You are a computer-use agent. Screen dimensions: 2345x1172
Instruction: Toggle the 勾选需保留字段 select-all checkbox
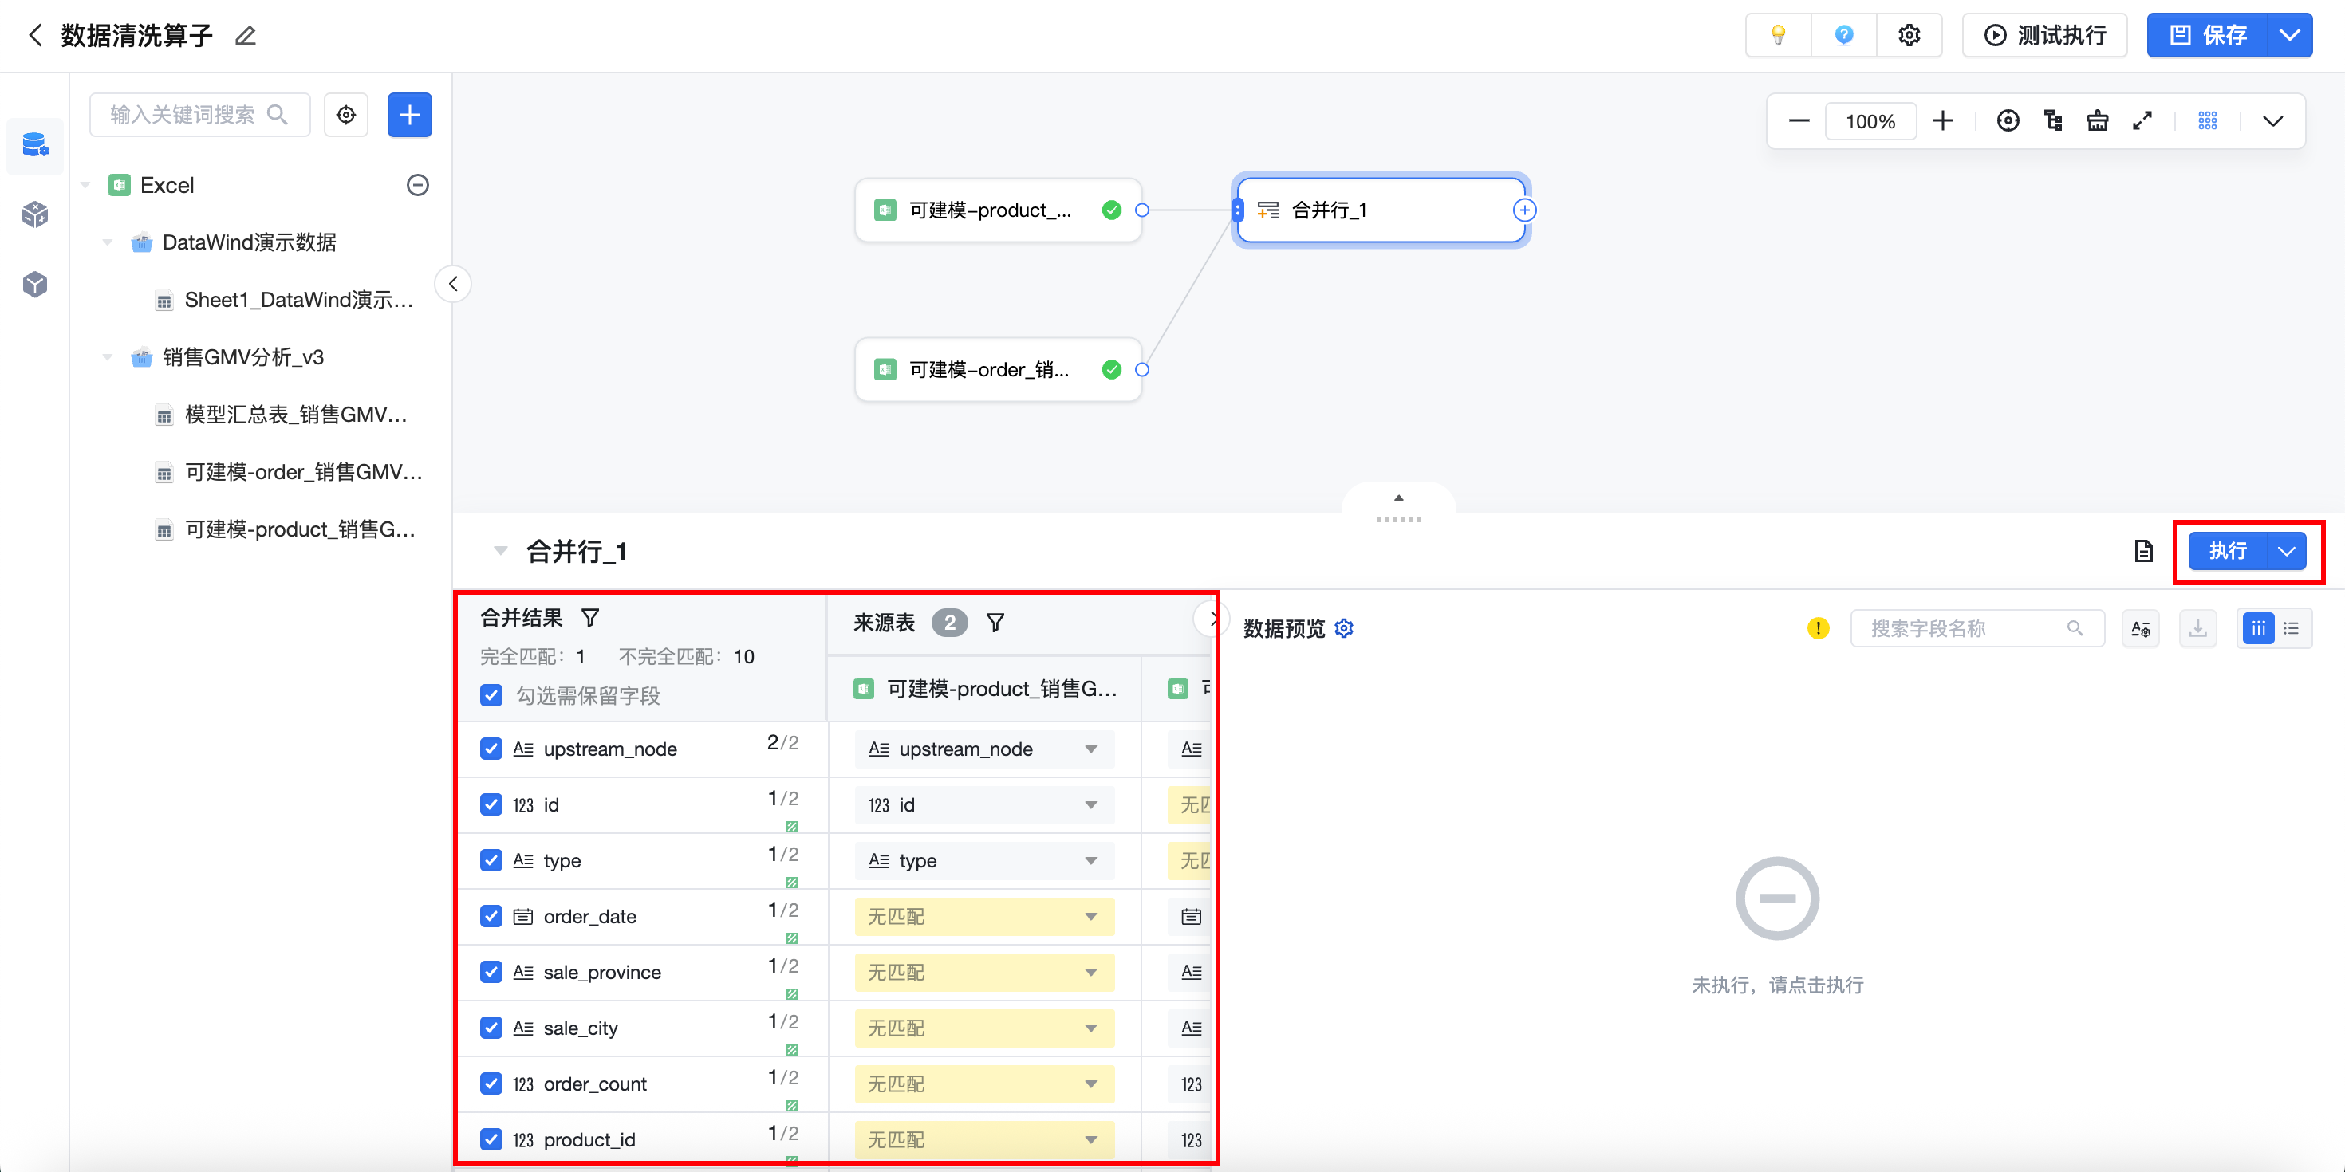click(491, 696)
